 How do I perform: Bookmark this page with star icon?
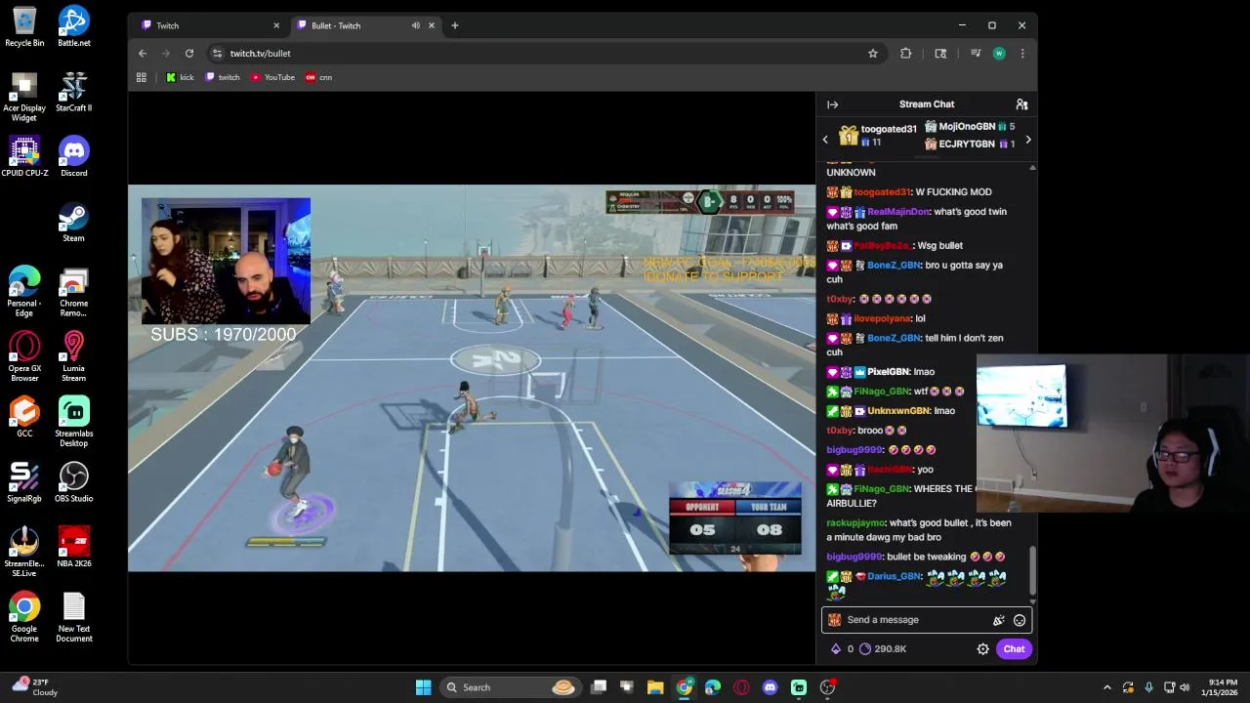click(873, 54)
